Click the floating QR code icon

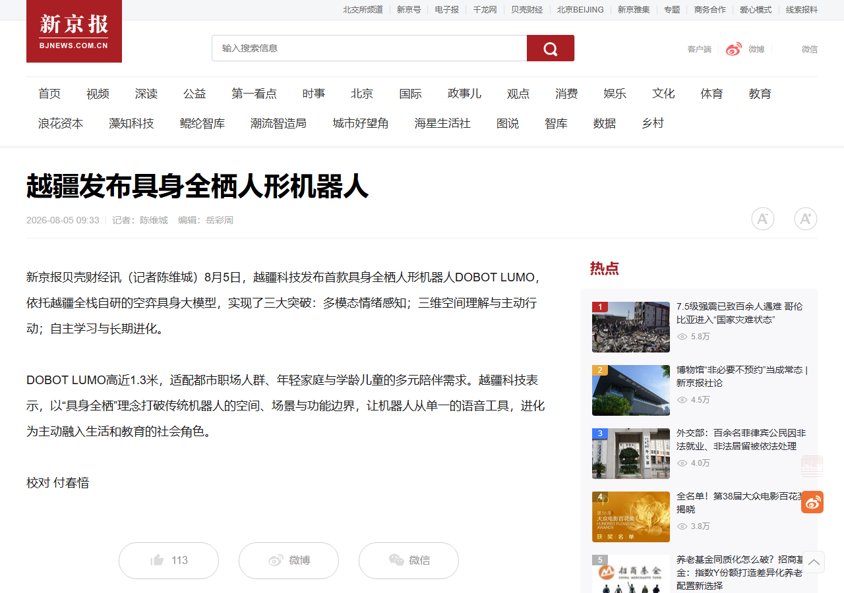click(x=812, y=466)
